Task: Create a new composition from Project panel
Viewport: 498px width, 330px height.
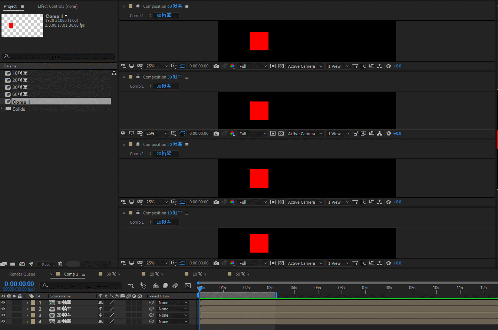Action: [x=22, y=264]
